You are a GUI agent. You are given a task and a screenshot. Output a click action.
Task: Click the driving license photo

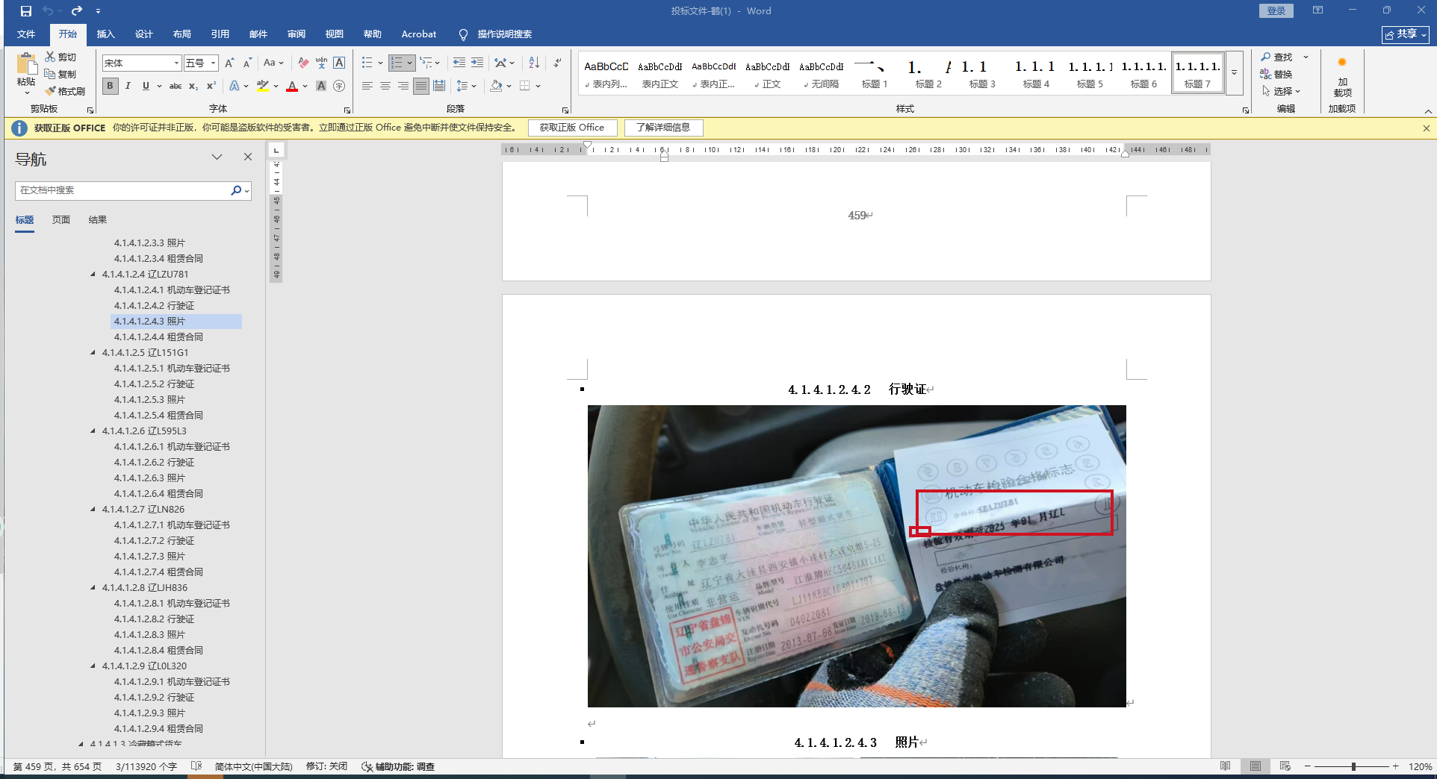coord(856,556)
